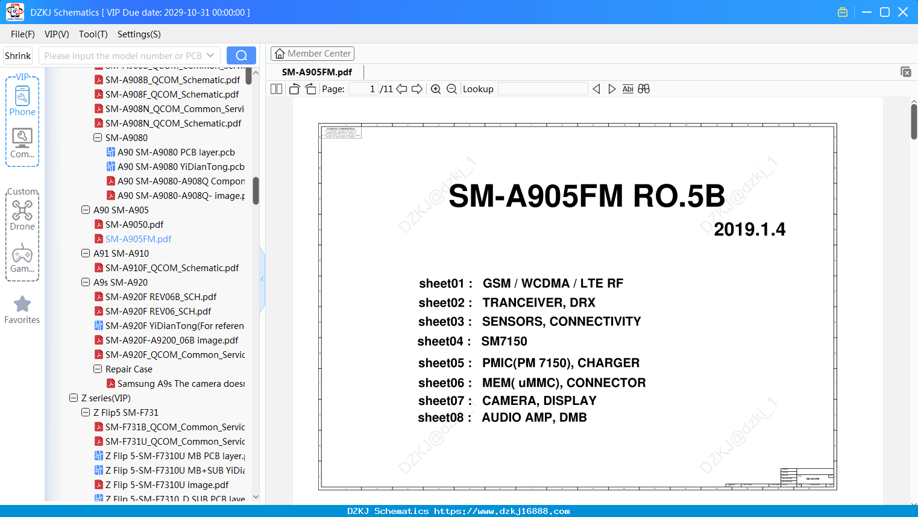The image size is (918, 517).
Task: Open the model number dropdown arrow
Action: coord(210,55)
